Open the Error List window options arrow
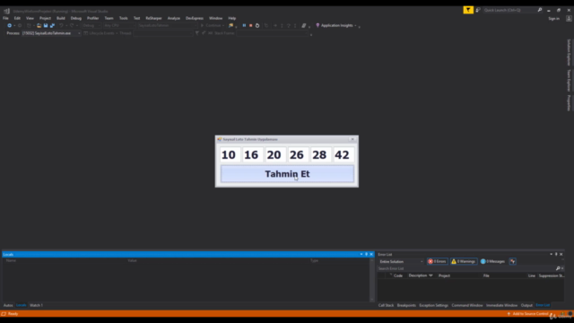The width and height of the screenshot is (574, 323). [551, 254]
